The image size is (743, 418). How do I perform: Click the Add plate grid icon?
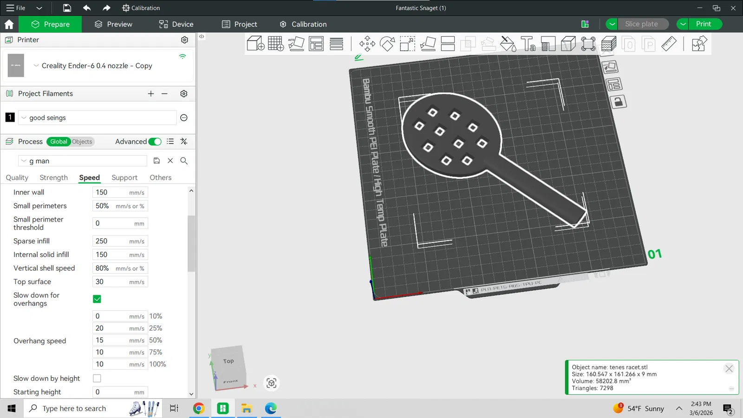point(276,44)
